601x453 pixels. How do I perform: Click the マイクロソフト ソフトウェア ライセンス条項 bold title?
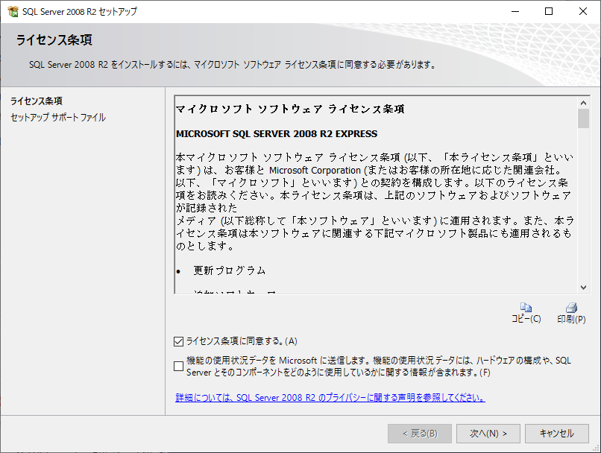click(290, 109)
